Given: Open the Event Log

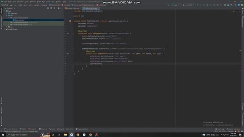Looking at the screenshot, I should tap(220, 129).
